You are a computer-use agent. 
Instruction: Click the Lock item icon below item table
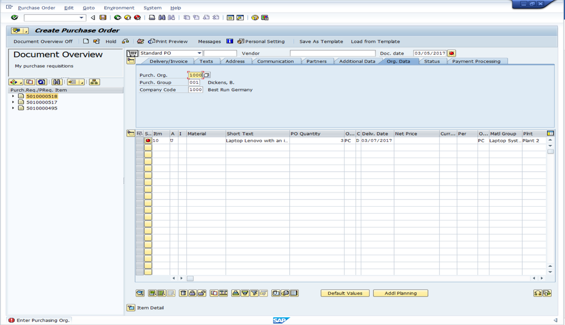tap(192, 293)
